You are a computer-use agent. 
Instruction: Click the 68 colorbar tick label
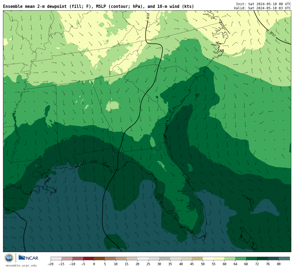[x=246, y=264]
